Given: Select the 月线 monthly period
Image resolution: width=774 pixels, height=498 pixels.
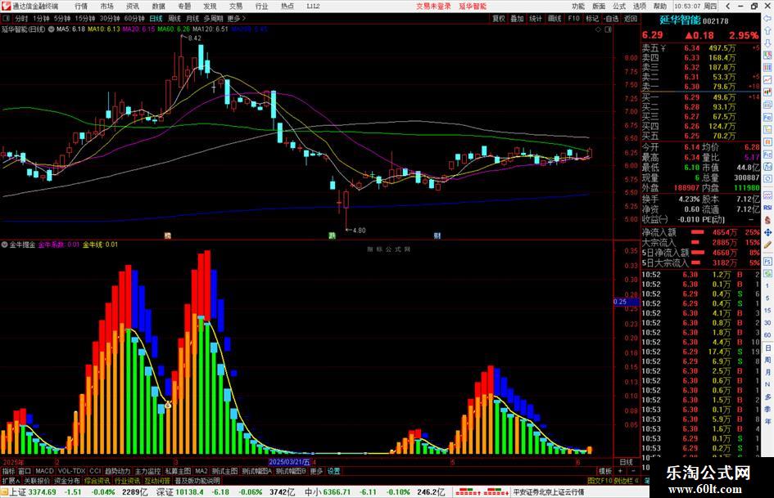Looking at the screenshot, I should [192, 19].
